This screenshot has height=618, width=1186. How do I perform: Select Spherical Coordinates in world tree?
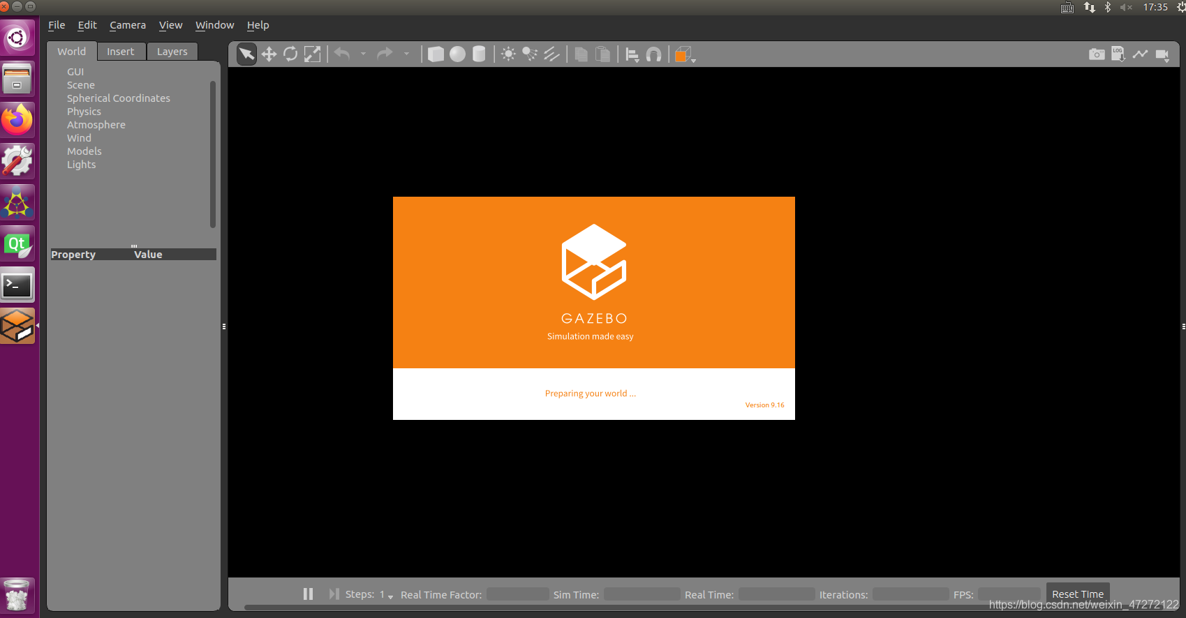(119, 98)
